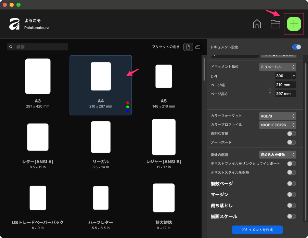Click the Affinity logo icon
This screenshot has width=308, height=238.
(15, 24)
